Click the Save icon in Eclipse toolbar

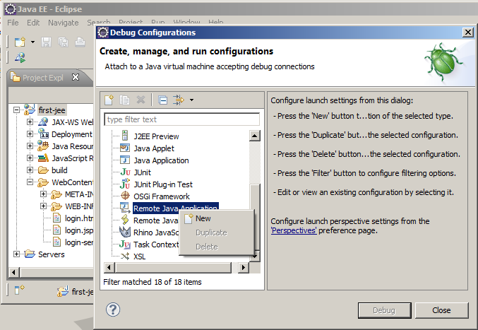click(46, 42)
